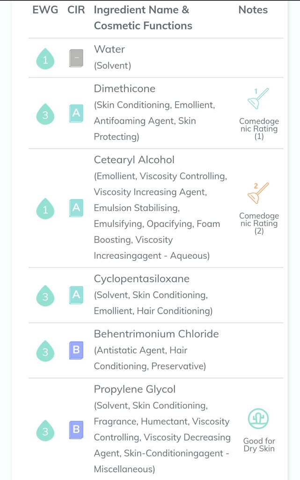This screenshot has width=300, height=480.
Task: Click the gray CIR book icon for Water
Action: [76, 58]
